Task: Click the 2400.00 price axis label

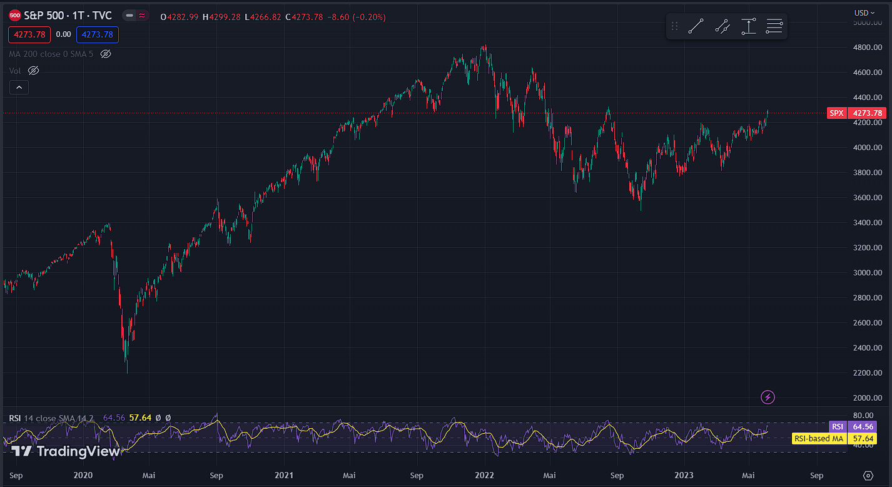Action: pyautogui.click(x=868, y=348)
